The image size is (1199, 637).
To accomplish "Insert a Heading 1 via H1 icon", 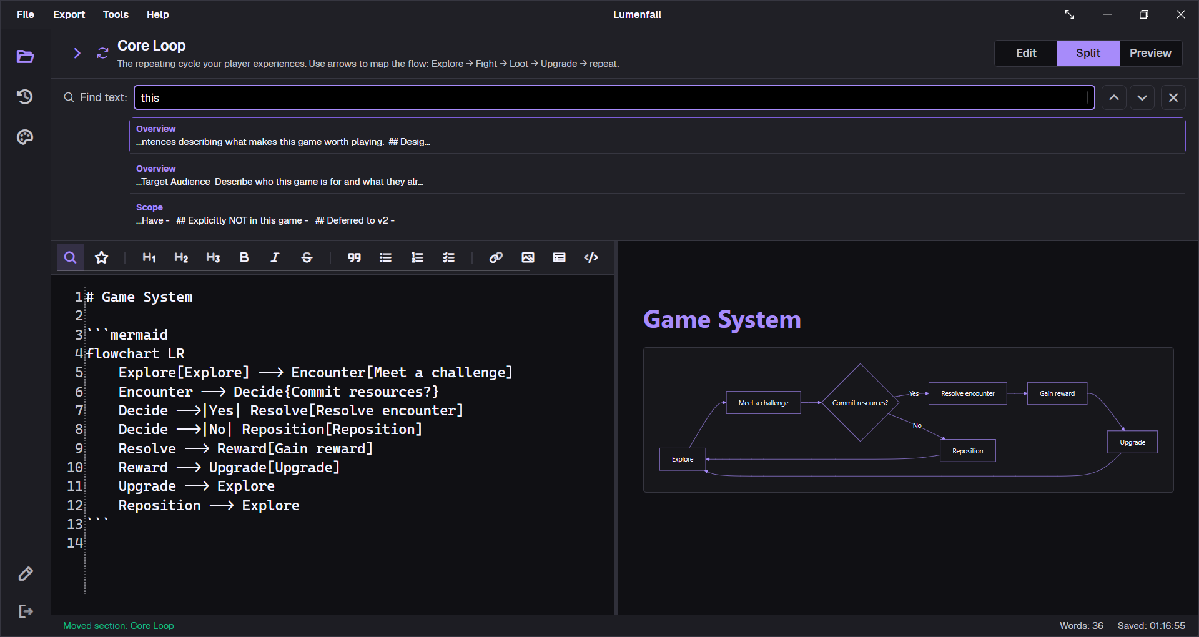I will click(x=149, y=257).
